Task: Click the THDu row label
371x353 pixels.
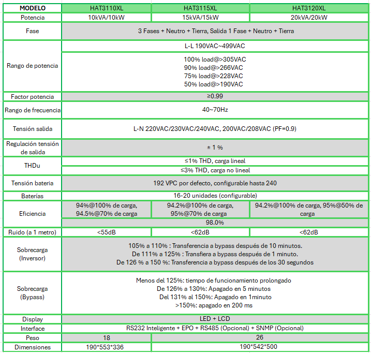Action: [32, 166]
